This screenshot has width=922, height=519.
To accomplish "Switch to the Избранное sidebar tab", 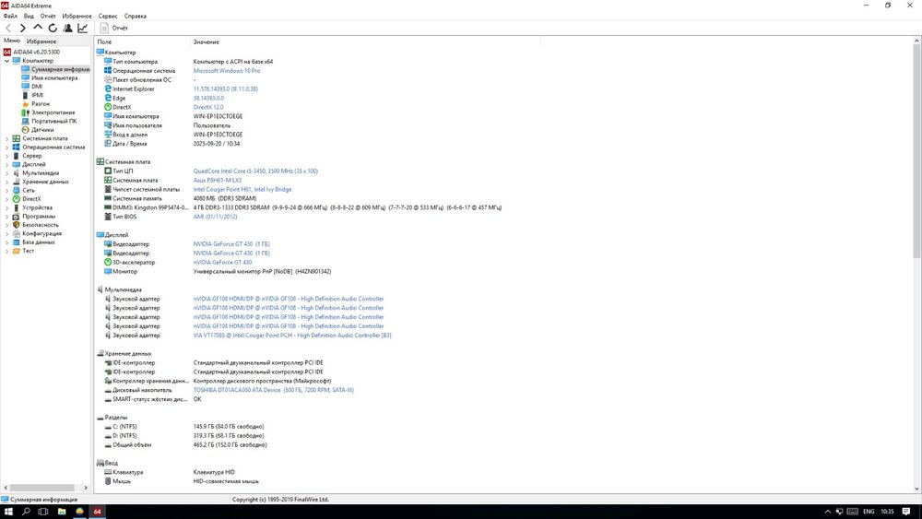I will point(41,41).
